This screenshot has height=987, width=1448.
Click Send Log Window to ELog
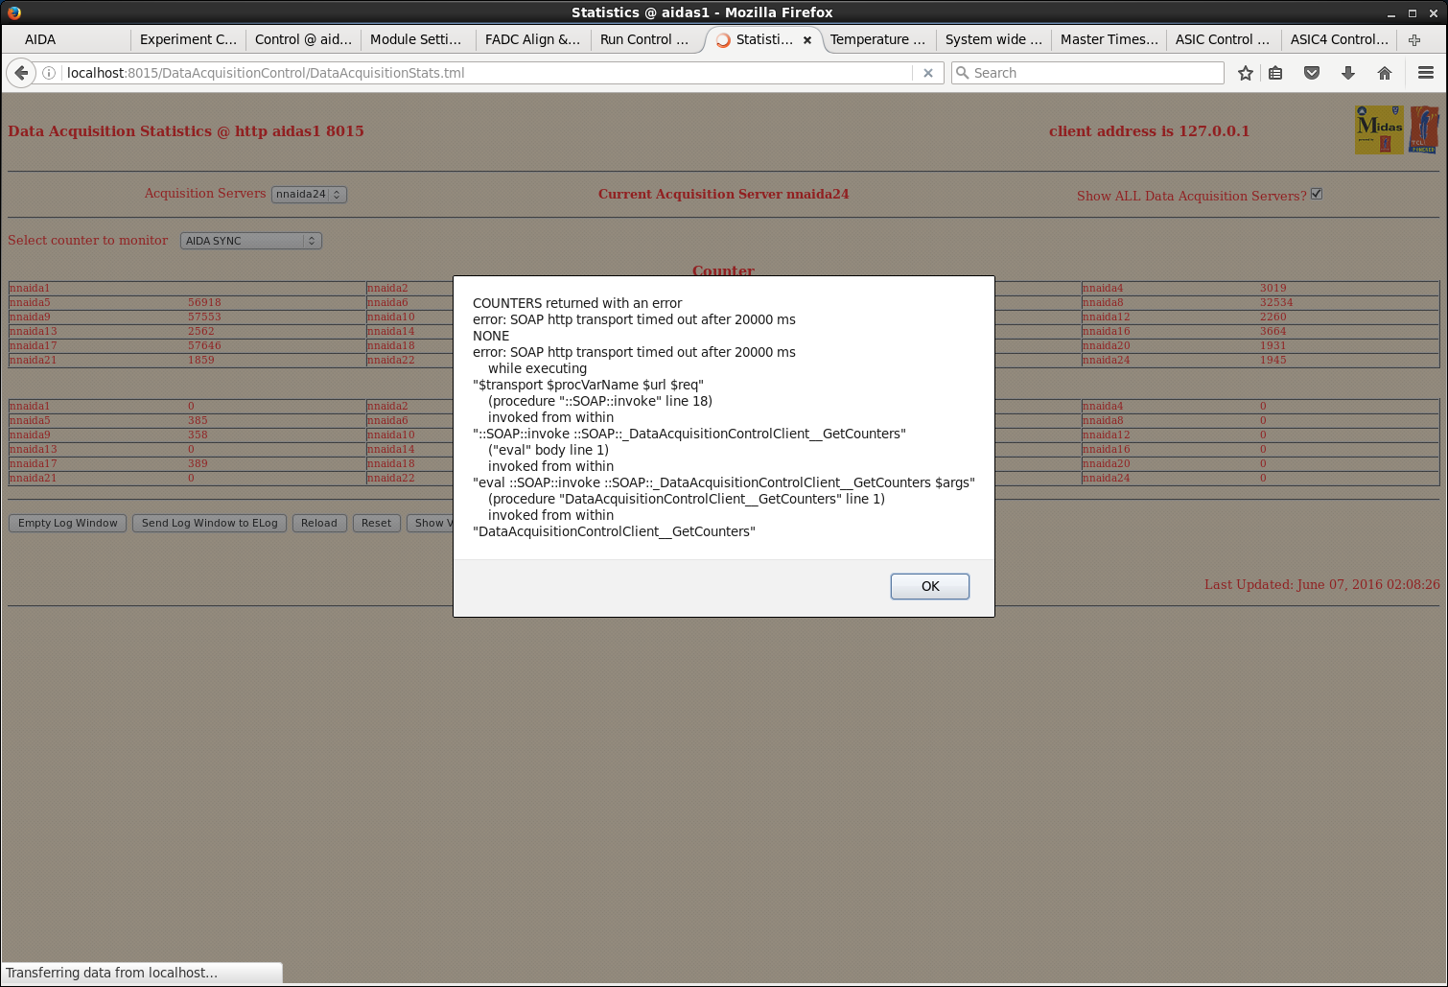pos(209,523)
